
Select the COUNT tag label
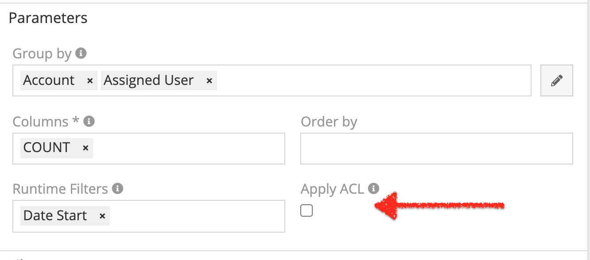47,148
